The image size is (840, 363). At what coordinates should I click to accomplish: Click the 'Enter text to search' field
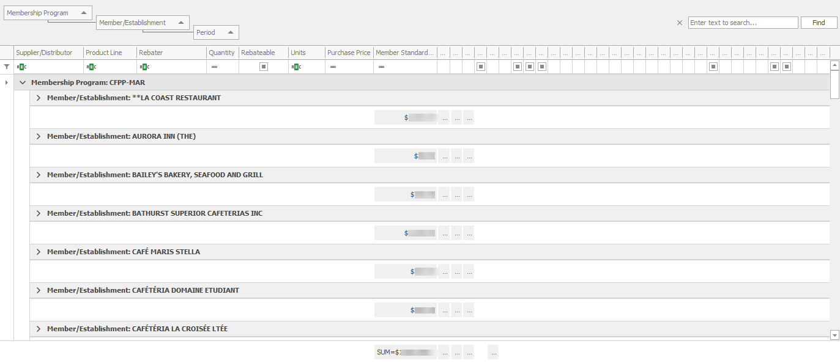[x=742, y=23]
